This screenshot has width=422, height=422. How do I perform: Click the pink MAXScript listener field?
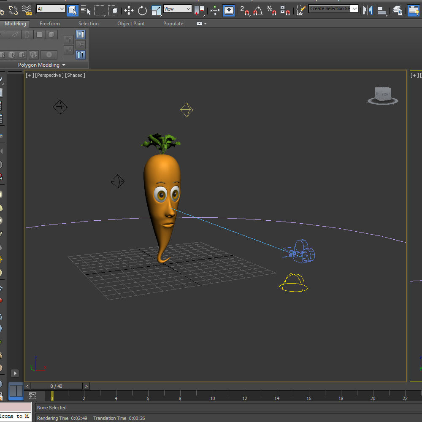click(x=16, y=407)
